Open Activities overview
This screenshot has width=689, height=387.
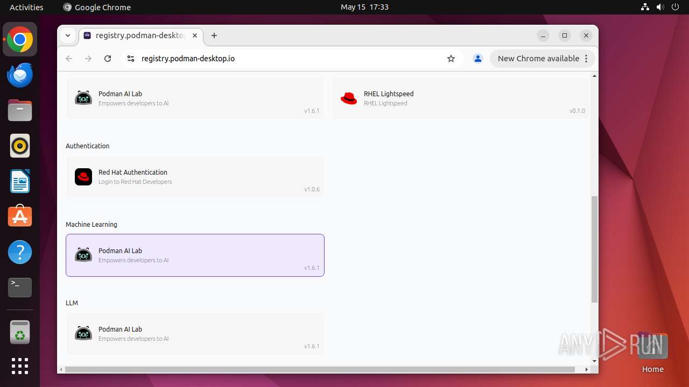pos(26,7)
